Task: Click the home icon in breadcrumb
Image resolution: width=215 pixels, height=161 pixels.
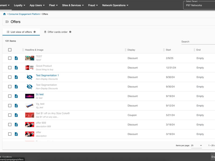Action: pyautogui.click(x=4, y=14)
